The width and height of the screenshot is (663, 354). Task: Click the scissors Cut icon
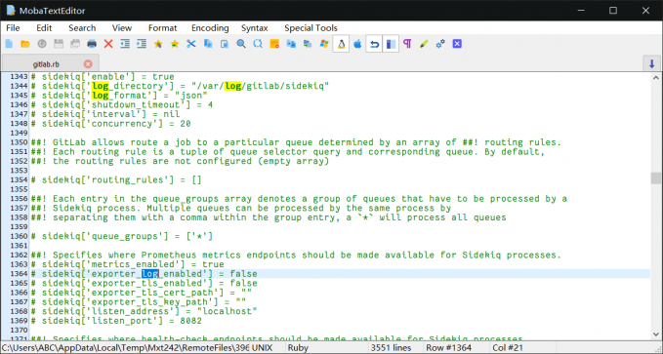[191, 44]
